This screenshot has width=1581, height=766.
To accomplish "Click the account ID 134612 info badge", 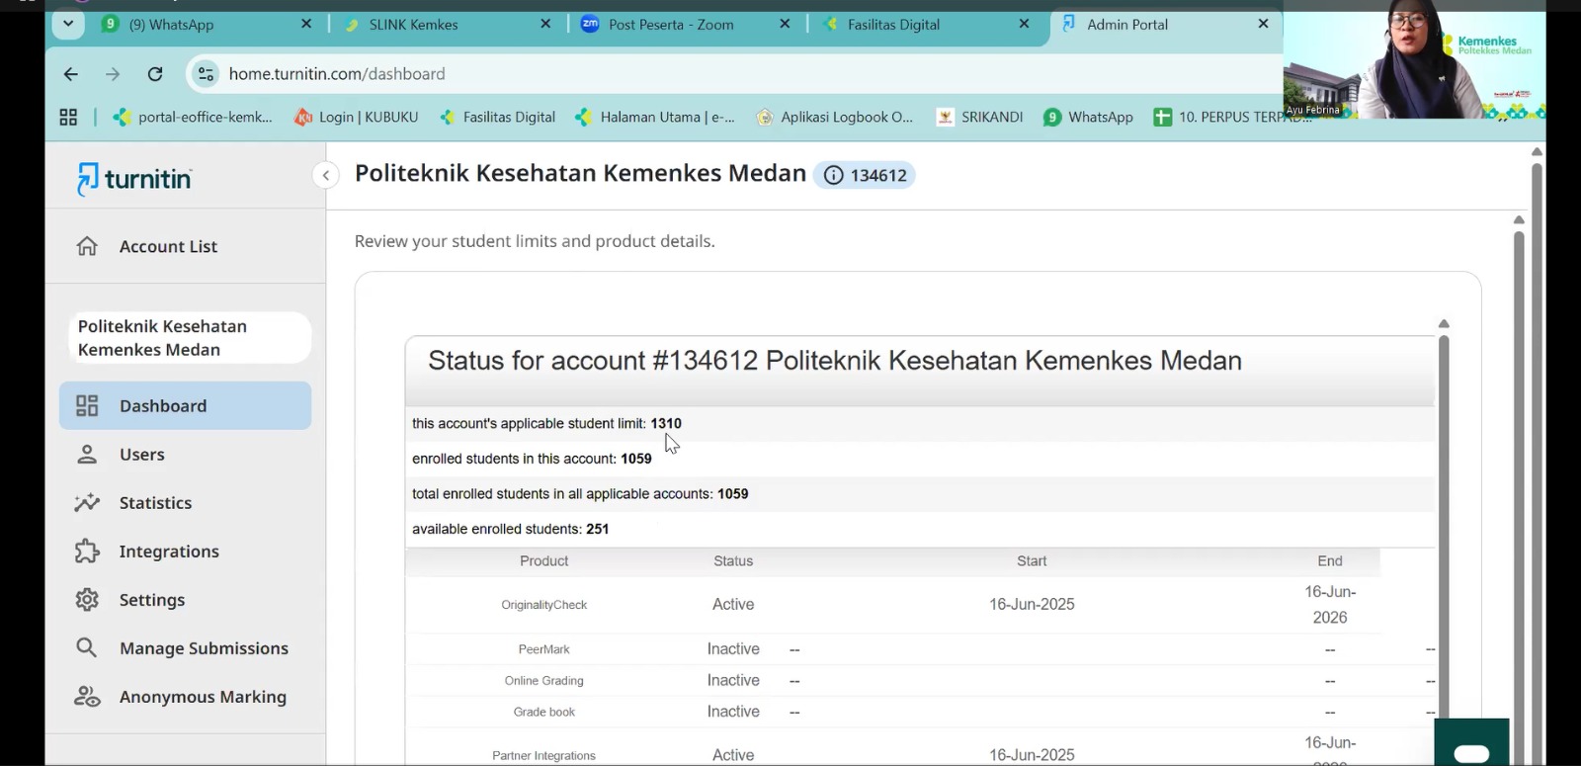I will [865, 175].
